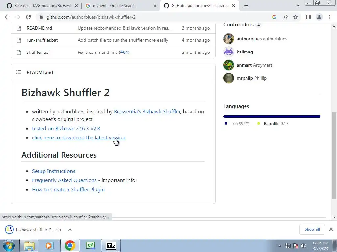Close the myrient Google Search tab

(x=155, y=6)
